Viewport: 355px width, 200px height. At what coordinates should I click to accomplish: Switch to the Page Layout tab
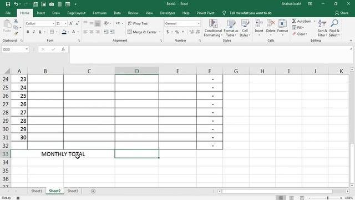[x=77, y=13]
